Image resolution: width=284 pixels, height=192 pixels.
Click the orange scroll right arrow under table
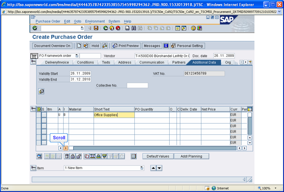pyautogui.click(x=66, y=148)
